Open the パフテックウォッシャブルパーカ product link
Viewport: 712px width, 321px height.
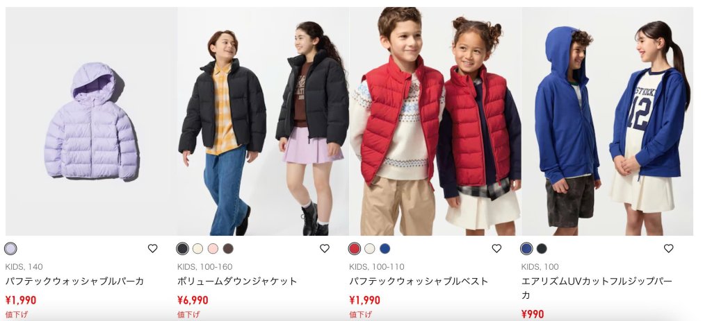pos(74,281)
